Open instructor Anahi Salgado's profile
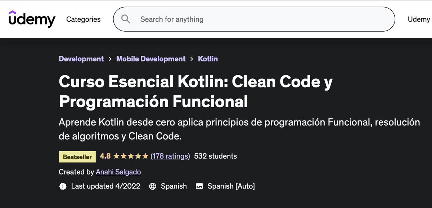This screenshot has height=208, width=432. [x=118, y=172]
